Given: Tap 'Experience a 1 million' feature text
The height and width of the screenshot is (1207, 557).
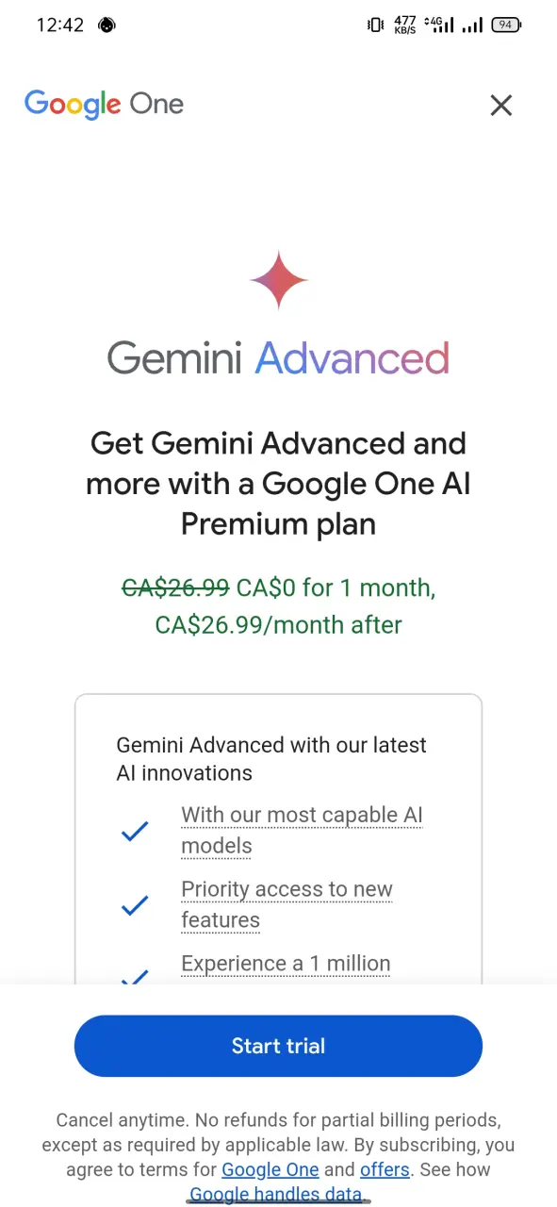Looking at the screenshot, I should tap(286, 964).
